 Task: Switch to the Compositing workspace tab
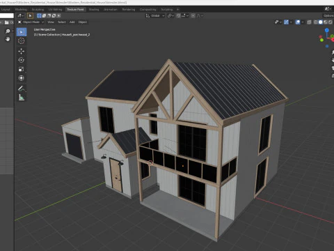148,10
